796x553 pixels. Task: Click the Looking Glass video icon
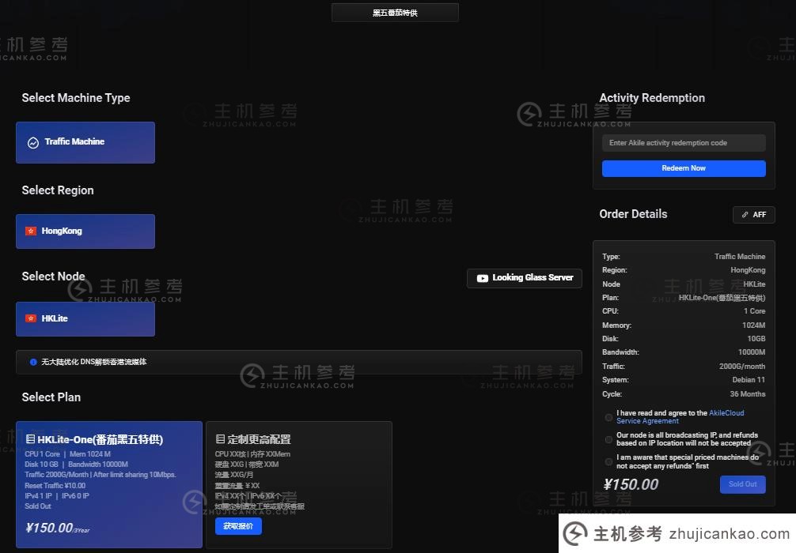pyautogui.click(x=483, y=278)
